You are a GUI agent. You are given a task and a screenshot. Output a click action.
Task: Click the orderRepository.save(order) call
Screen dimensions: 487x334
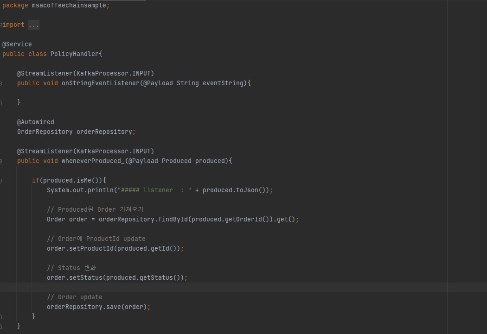pos(96,307)
